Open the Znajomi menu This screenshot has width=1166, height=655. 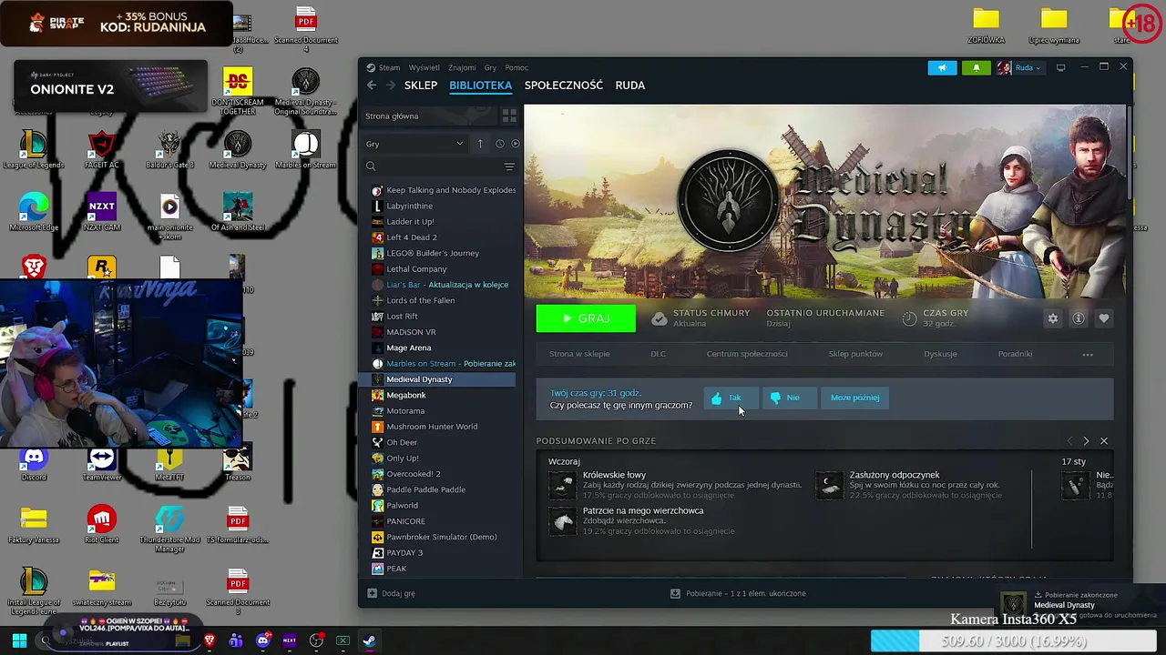pyautogui.click(x=462, y=67)
